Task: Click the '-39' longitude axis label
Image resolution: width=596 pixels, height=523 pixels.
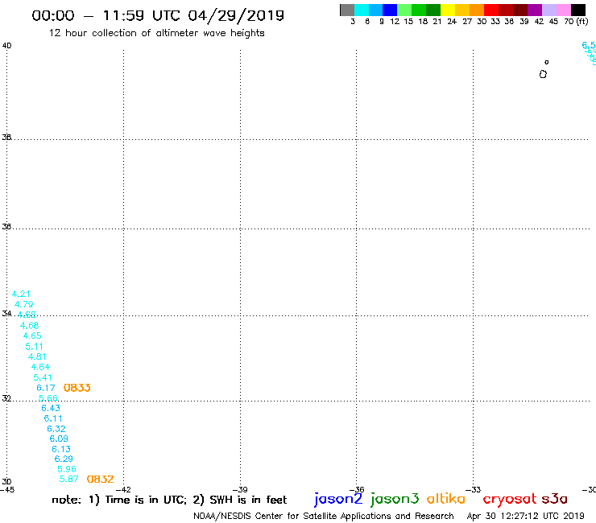Action: pos(240,490)
